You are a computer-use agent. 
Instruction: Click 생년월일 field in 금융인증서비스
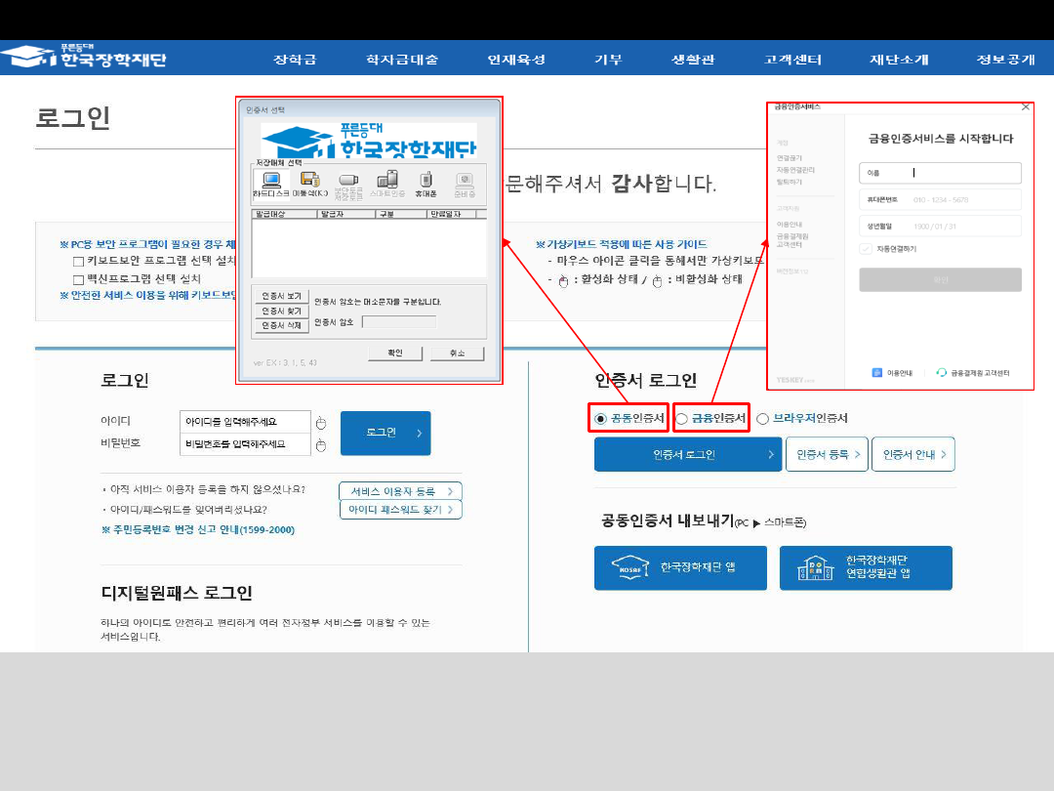(941, 227)
